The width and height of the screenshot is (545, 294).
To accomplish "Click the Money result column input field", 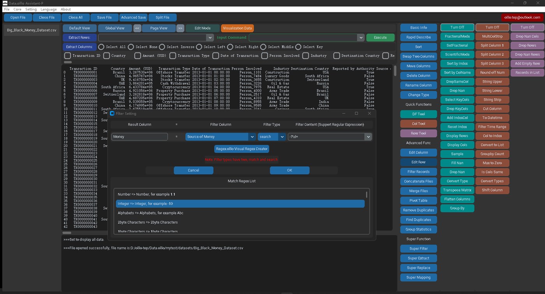I will click(139, 137).
